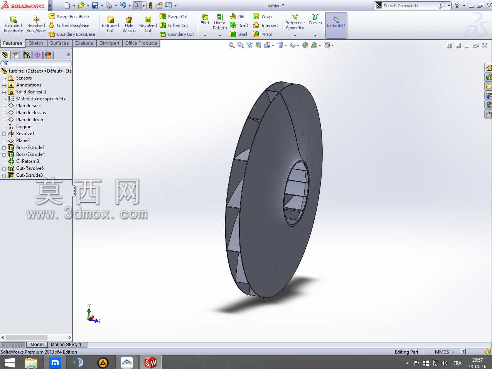Expand the Boss-Extrude1 feature node
Image resolution: width=492 pixels, height=369 pixels.
(x=4, y=148)
